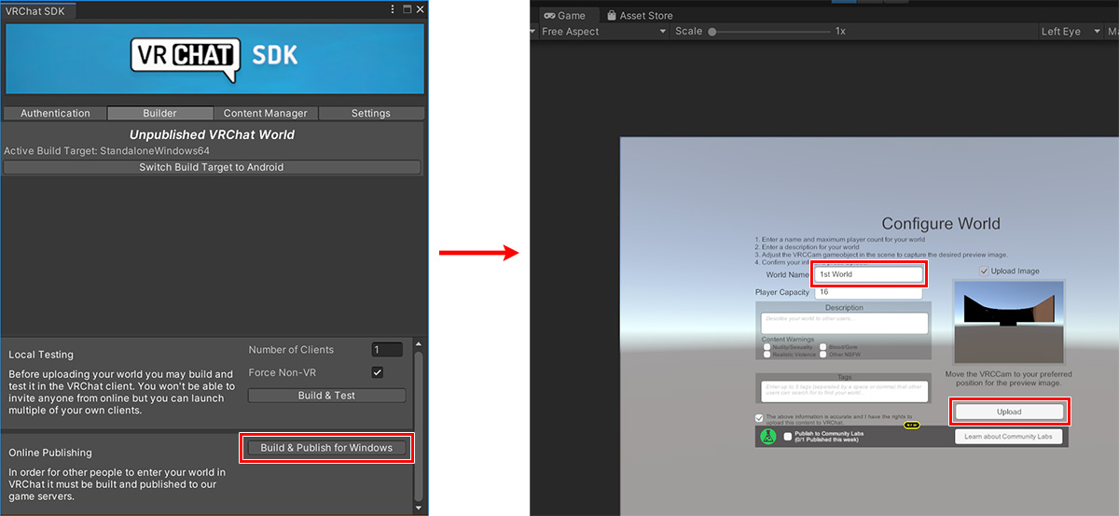Click the Player Capacity field
Viewport: 1119px width, 516px height.
[x=868, y=292]
